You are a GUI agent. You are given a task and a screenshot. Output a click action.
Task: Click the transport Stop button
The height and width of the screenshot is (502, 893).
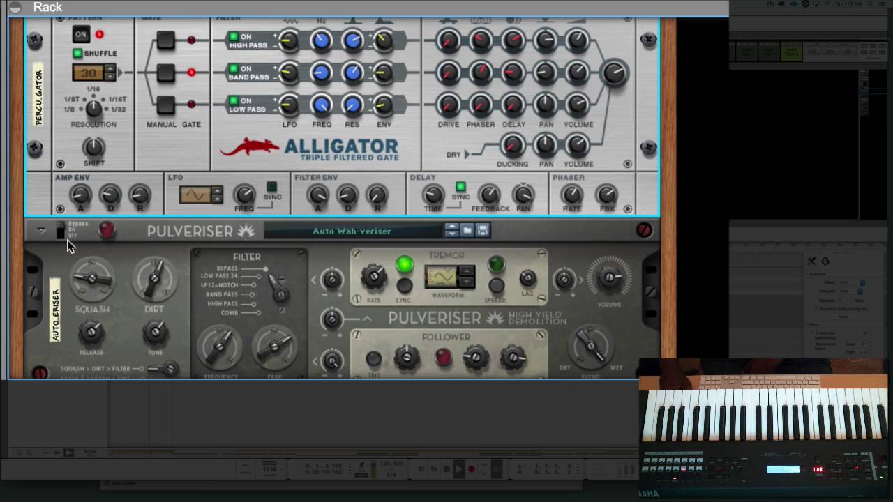[446, 469]
